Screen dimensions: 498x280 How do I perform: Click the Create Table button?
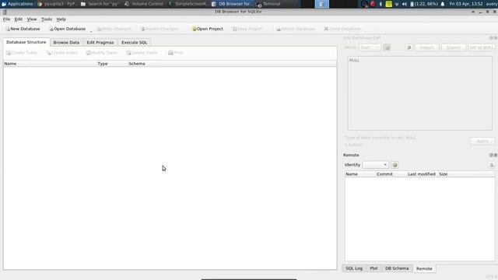[22, 53]
